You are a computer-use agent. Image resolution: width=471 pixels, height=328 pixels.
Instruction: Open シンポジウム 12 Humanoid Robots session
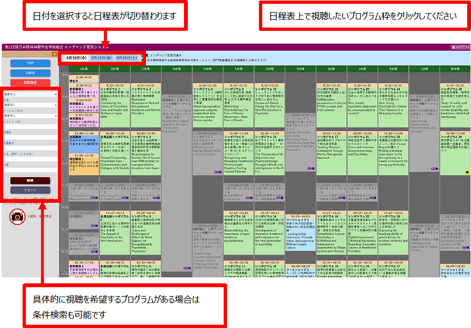click(269, 105)
